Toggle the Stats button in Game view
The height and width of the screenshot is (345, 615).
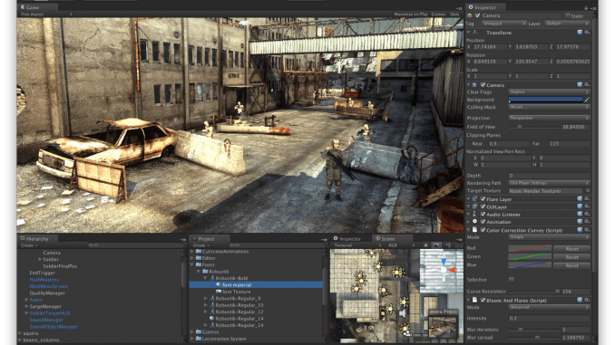point(454,14)
